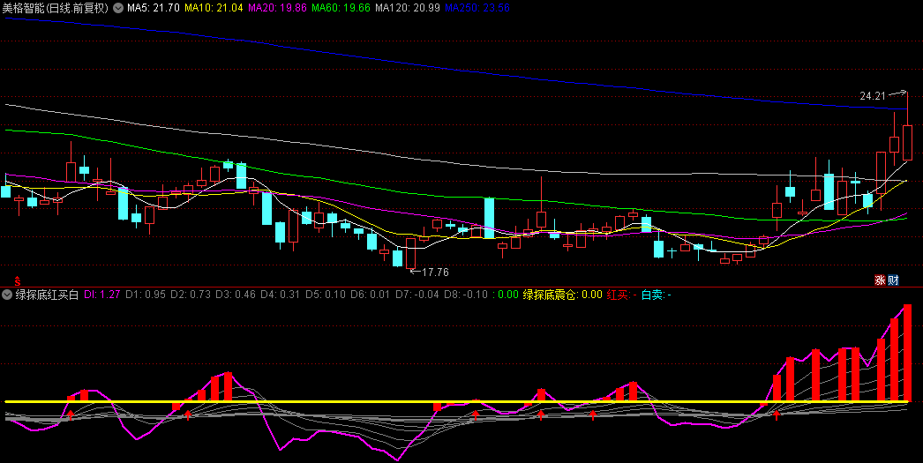923x463 pixels.
Task: Click the red 涨 marker icon
Action: [880, 280]
